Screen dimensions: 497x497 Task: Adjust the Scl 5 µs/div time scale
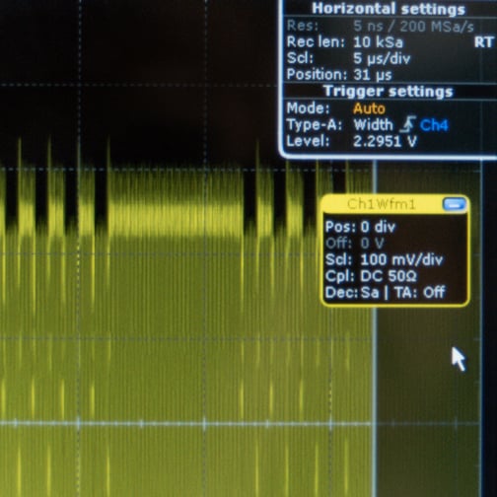[382, 59]
